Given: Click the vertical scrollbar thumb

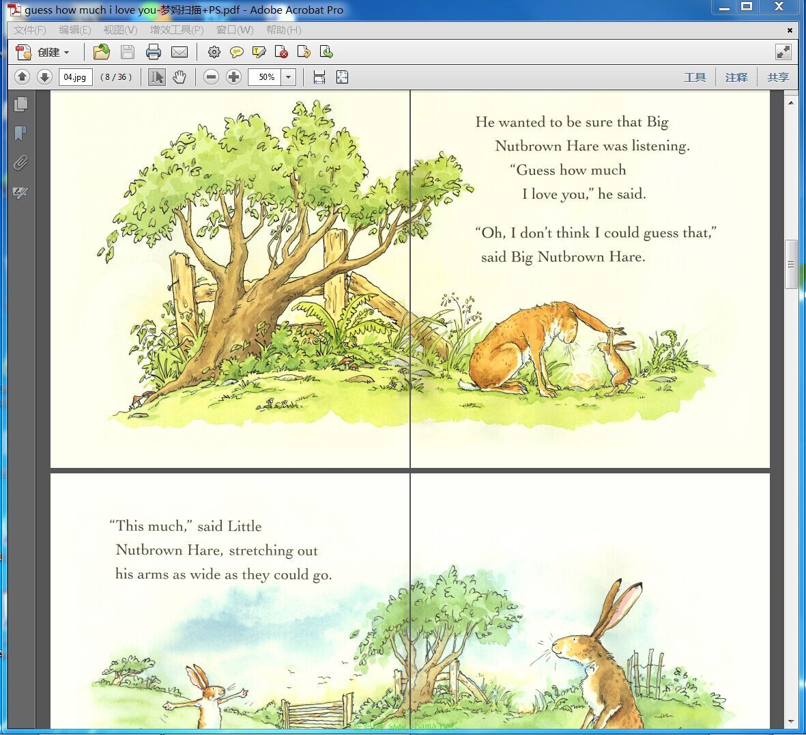Looking at the screenshot, I should pos(791,264).
